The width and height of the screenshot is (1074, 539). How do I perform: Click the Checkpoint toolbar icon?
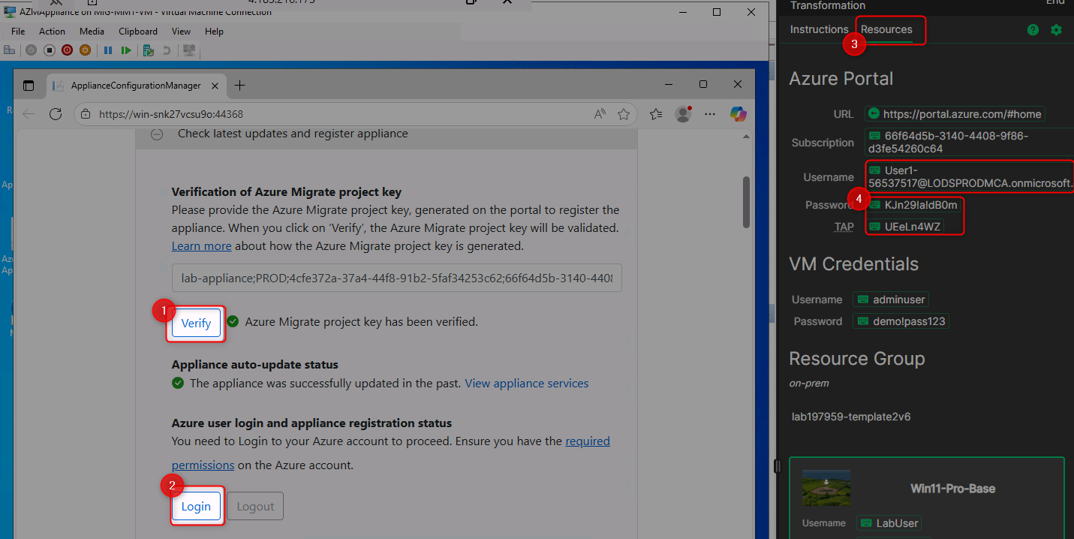click(x=149, y=50)
